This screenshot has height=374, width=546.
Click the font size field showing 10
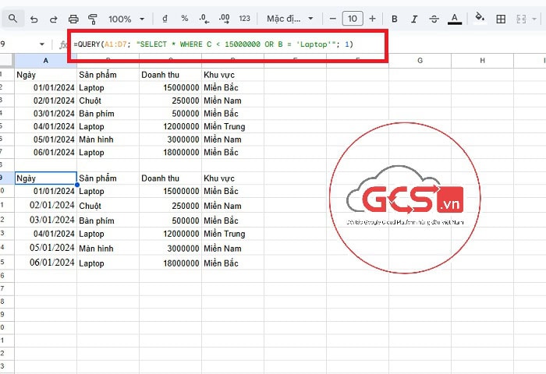coord(352,18)
